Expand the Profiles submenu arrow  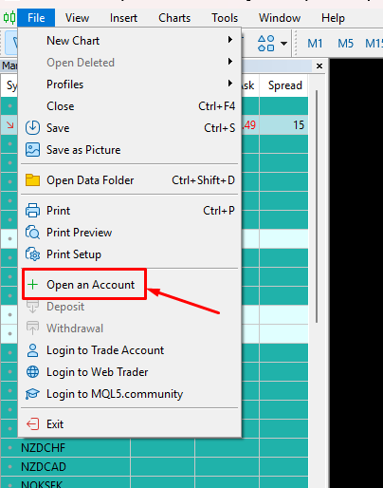230,84
